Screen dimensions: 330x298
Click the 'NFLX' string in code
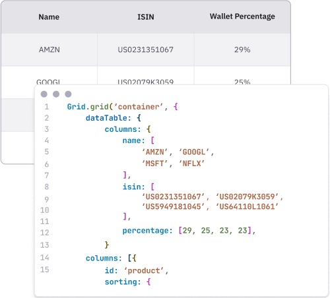click(x=191, y=164)
